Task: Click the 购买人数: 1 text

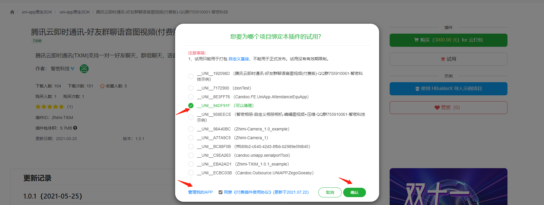Action: click(x=46, y=97)
